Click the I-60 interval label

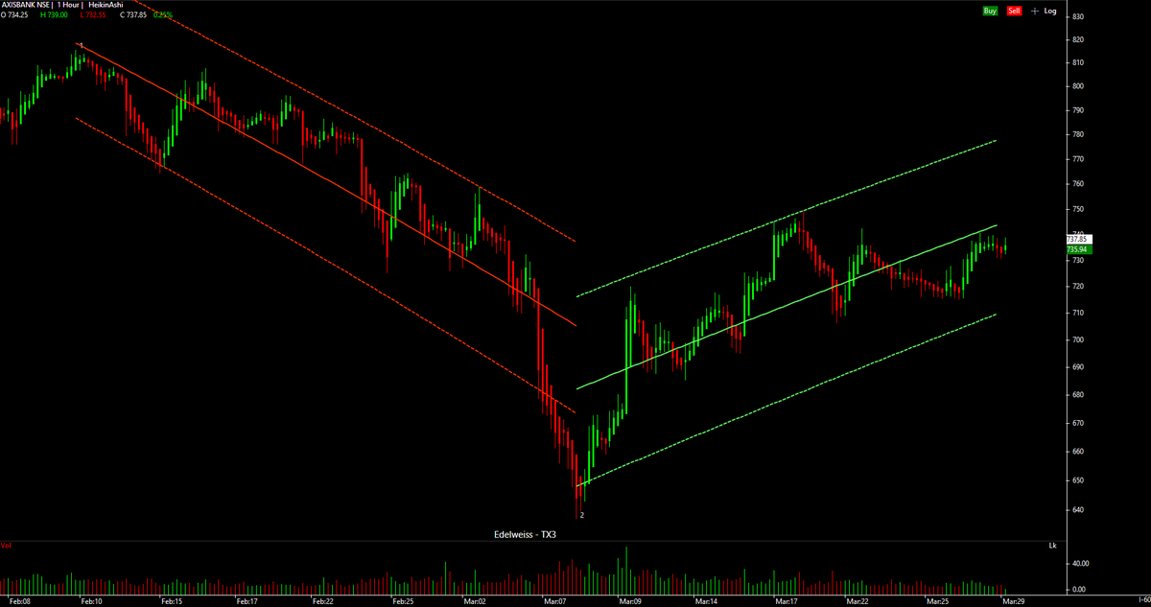coord(1142,601)
